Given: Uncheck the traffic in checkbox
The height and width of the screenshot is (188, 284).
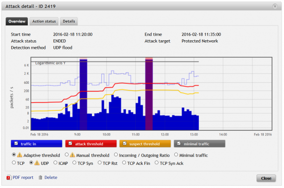Looking at the screenshot, I should tap(16, 143).
